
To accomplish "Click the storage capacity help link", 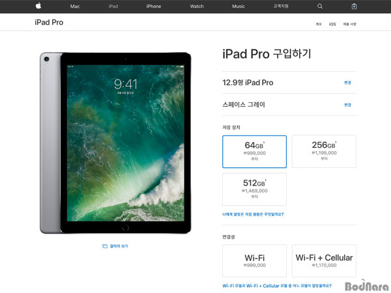I will pyautogui.click(x=253, y=214).
